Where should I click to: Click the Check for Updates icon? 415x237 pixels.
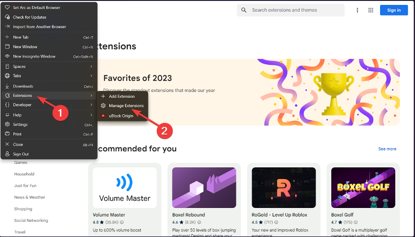point(8,17)
